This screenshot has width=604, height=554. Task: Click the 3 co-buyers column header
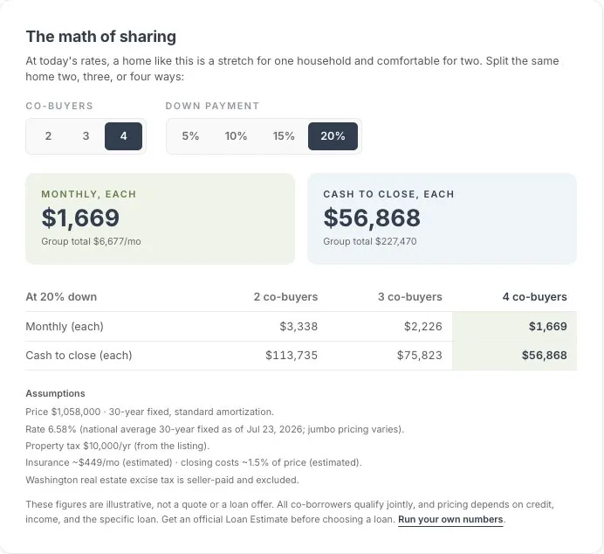[410, 297]
